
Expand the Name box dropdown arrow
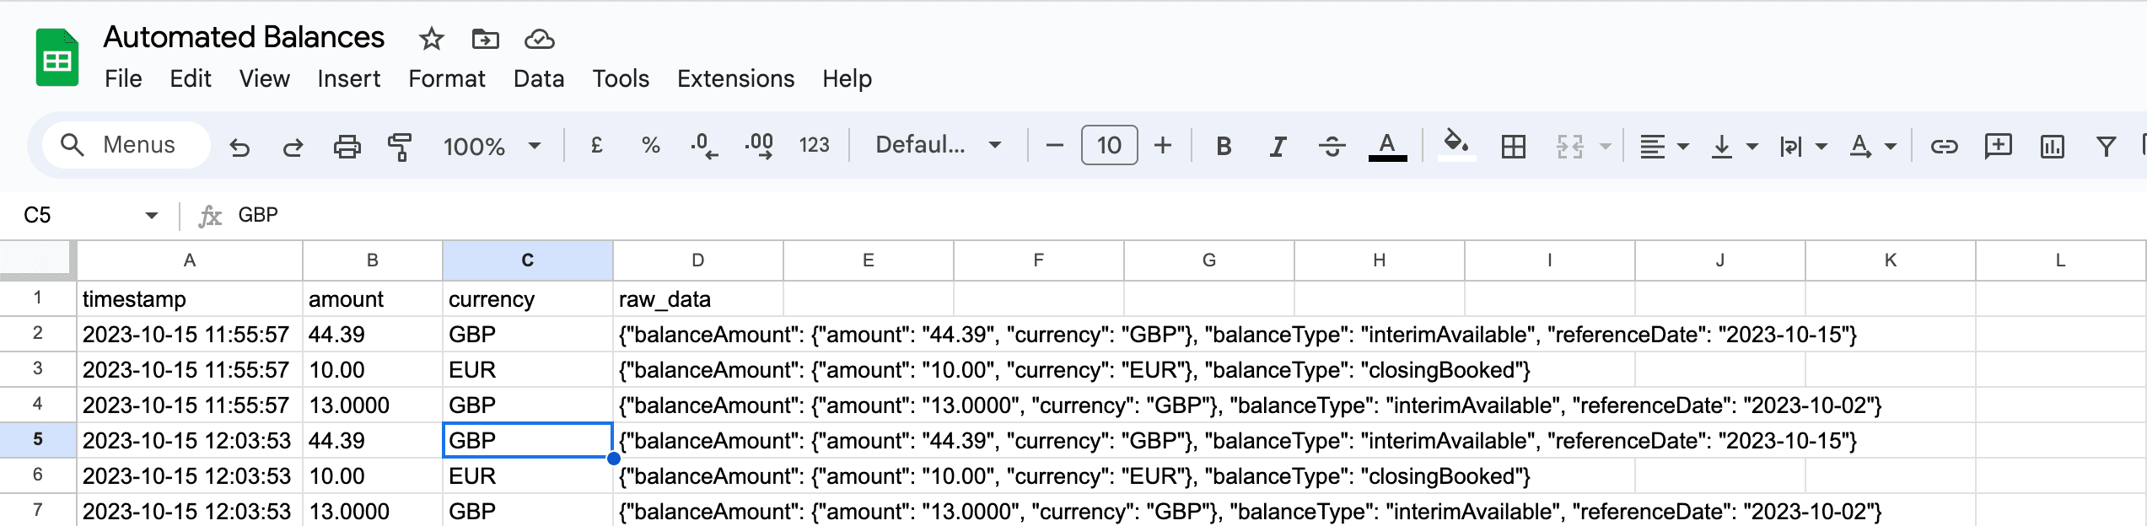click(x=152, y=216)
